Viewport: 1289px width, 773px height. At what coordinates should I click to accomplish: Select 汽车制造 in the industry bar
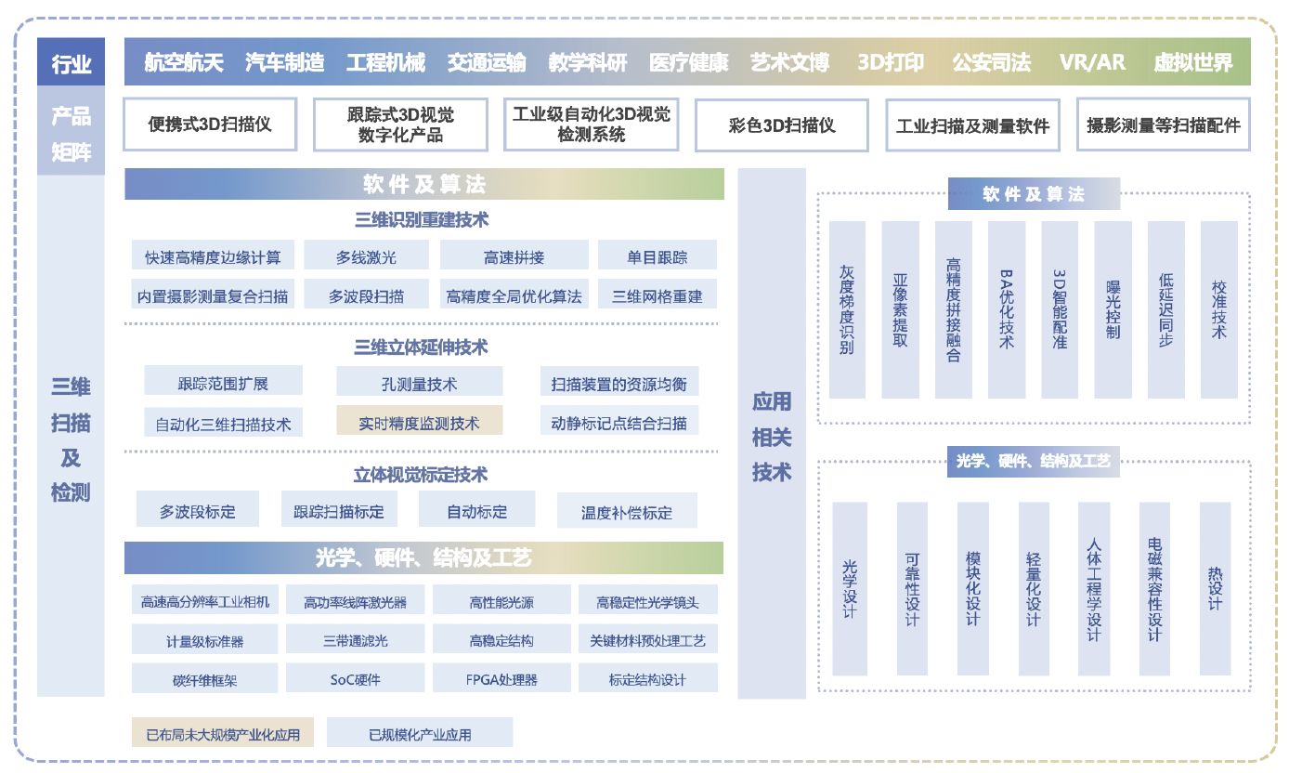point(285,63)
